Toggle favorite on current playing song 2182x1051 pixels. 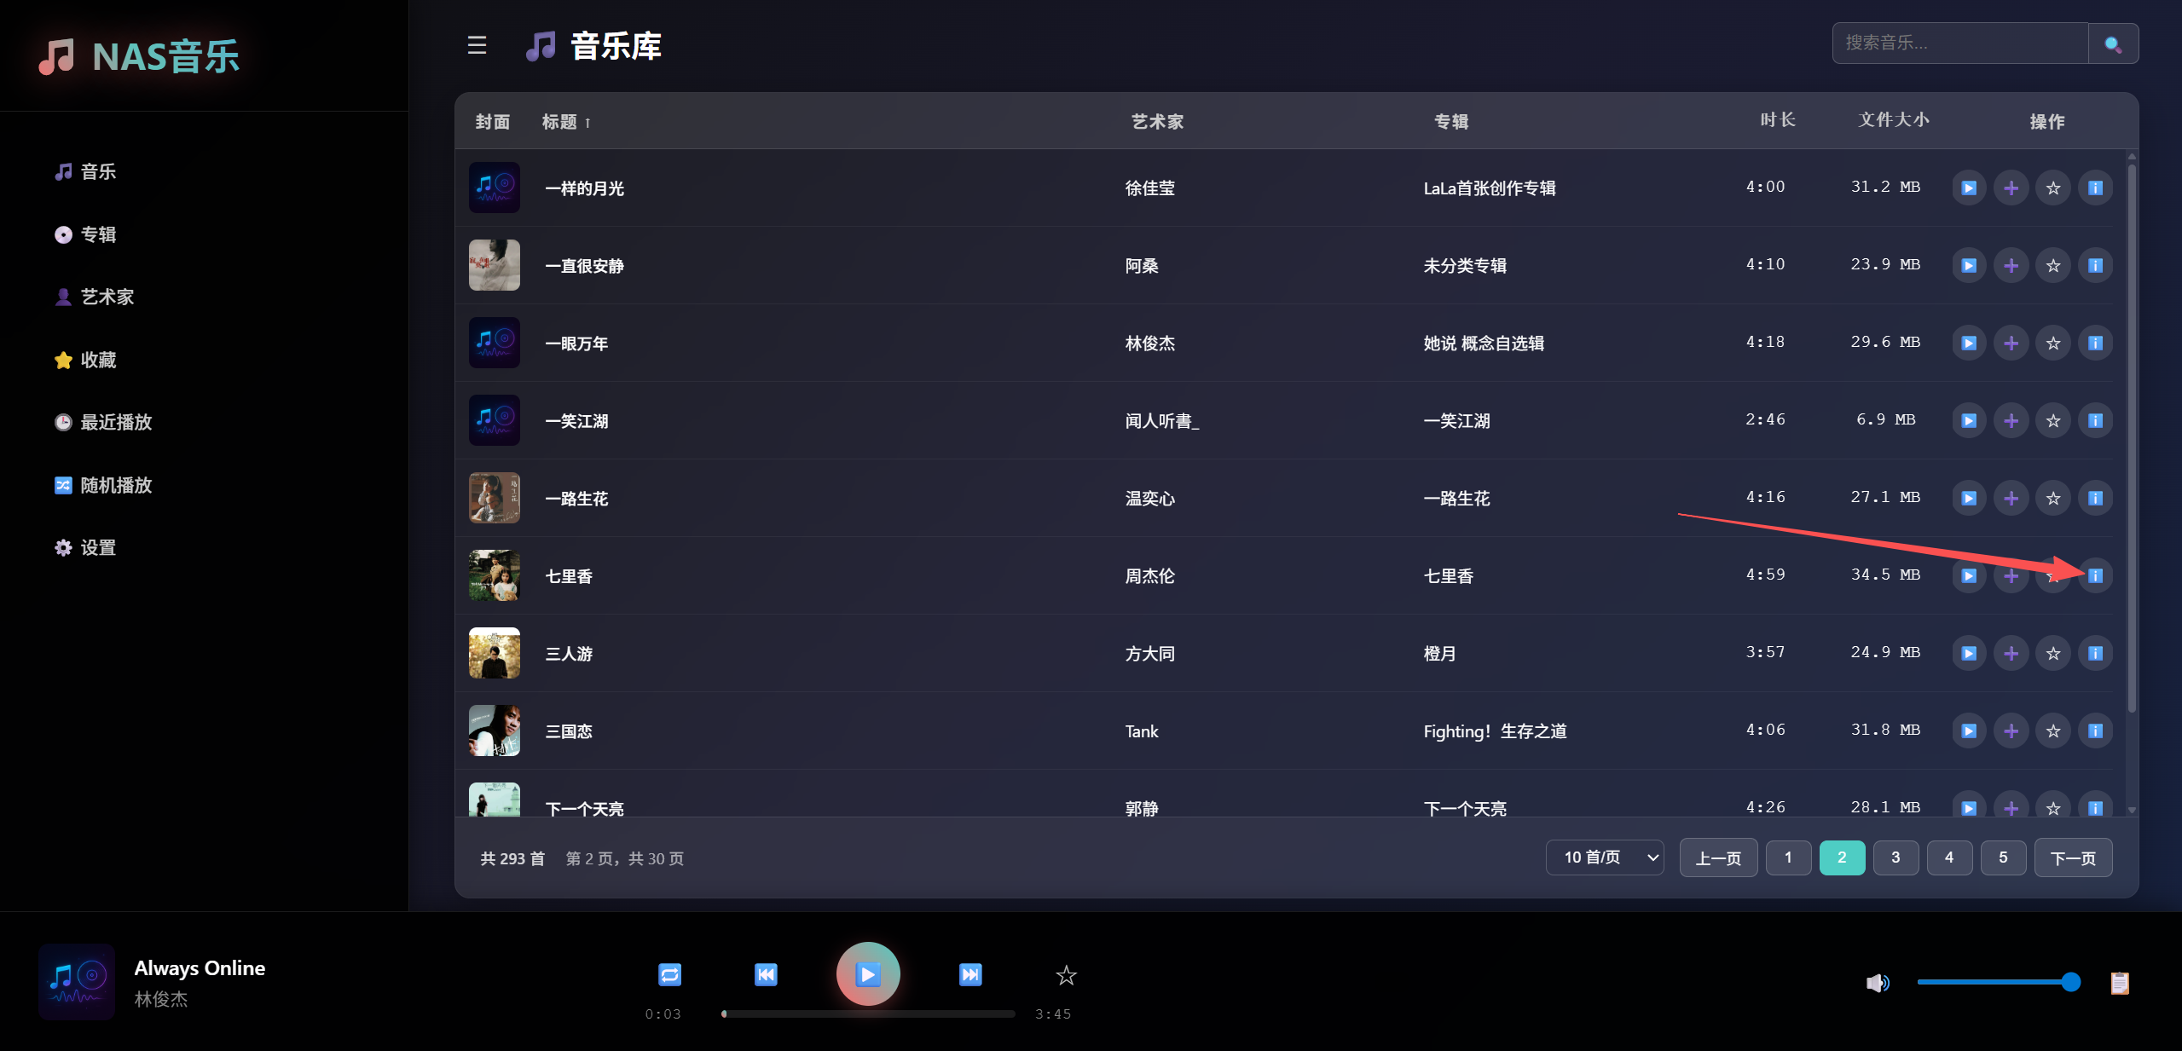click(x=1066, y=975)
